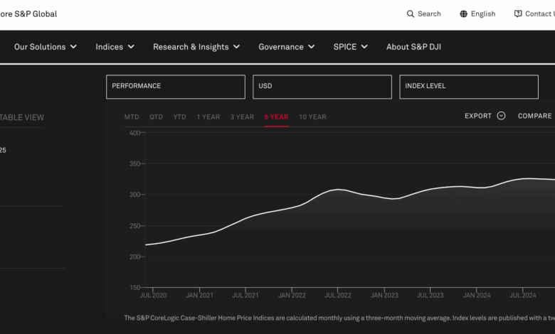The height and width of the screenshot is (334, 555).
Task: Select the MTD time range
Action: [x=132, y=117]
